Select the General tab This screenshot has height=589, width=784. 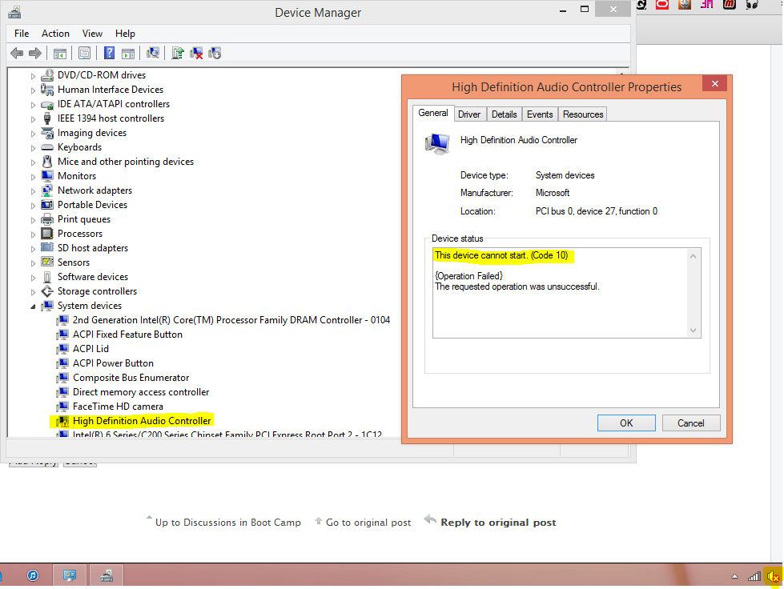coord(433,113)
